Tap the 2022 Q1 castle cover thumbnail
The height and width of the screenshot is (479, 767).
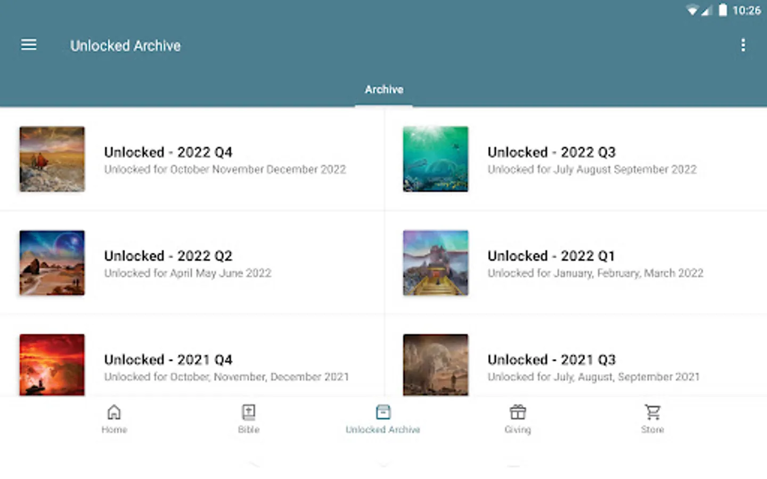coord(436,263)
